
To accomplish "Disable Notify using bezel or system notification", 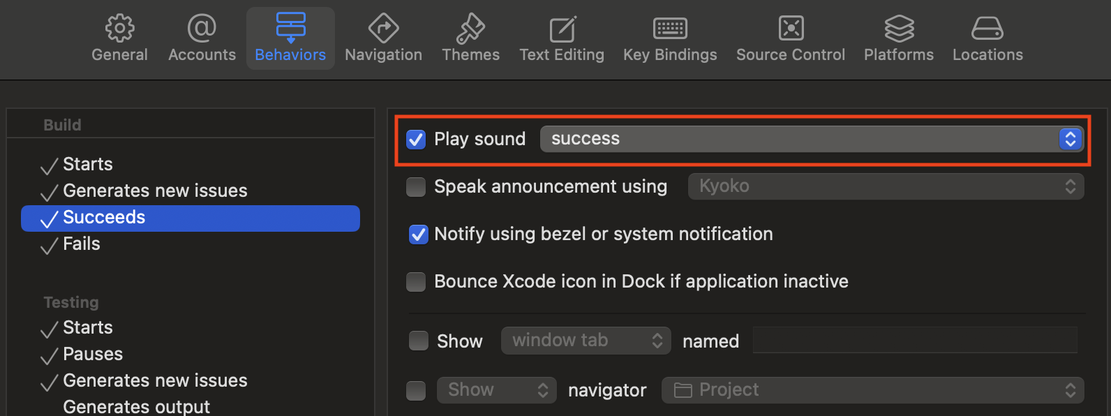I will pyautogui.click(x=418, y=234).
